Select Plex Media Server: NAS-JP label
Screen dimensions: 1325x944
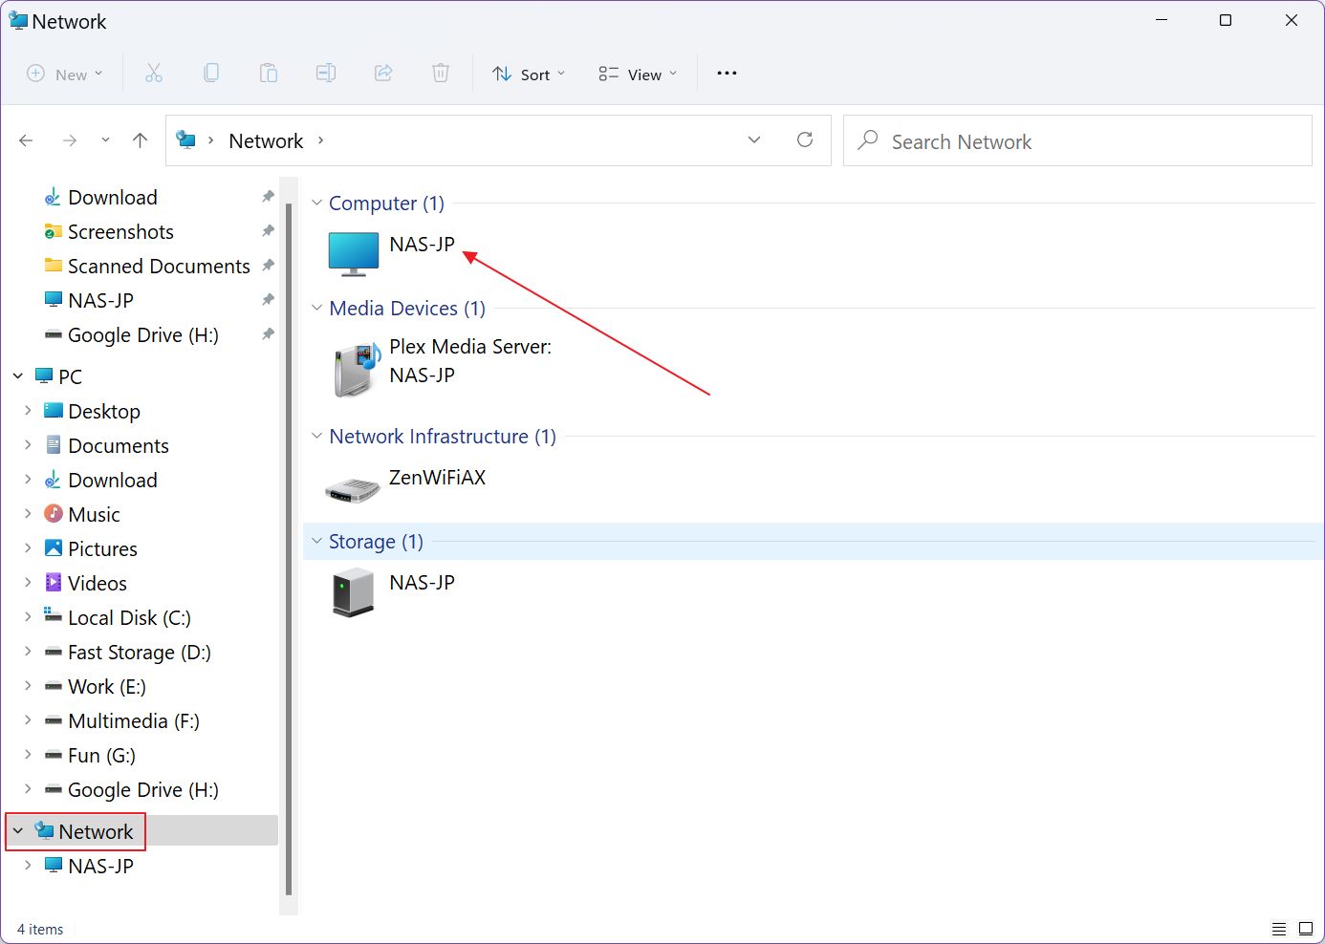470,360
